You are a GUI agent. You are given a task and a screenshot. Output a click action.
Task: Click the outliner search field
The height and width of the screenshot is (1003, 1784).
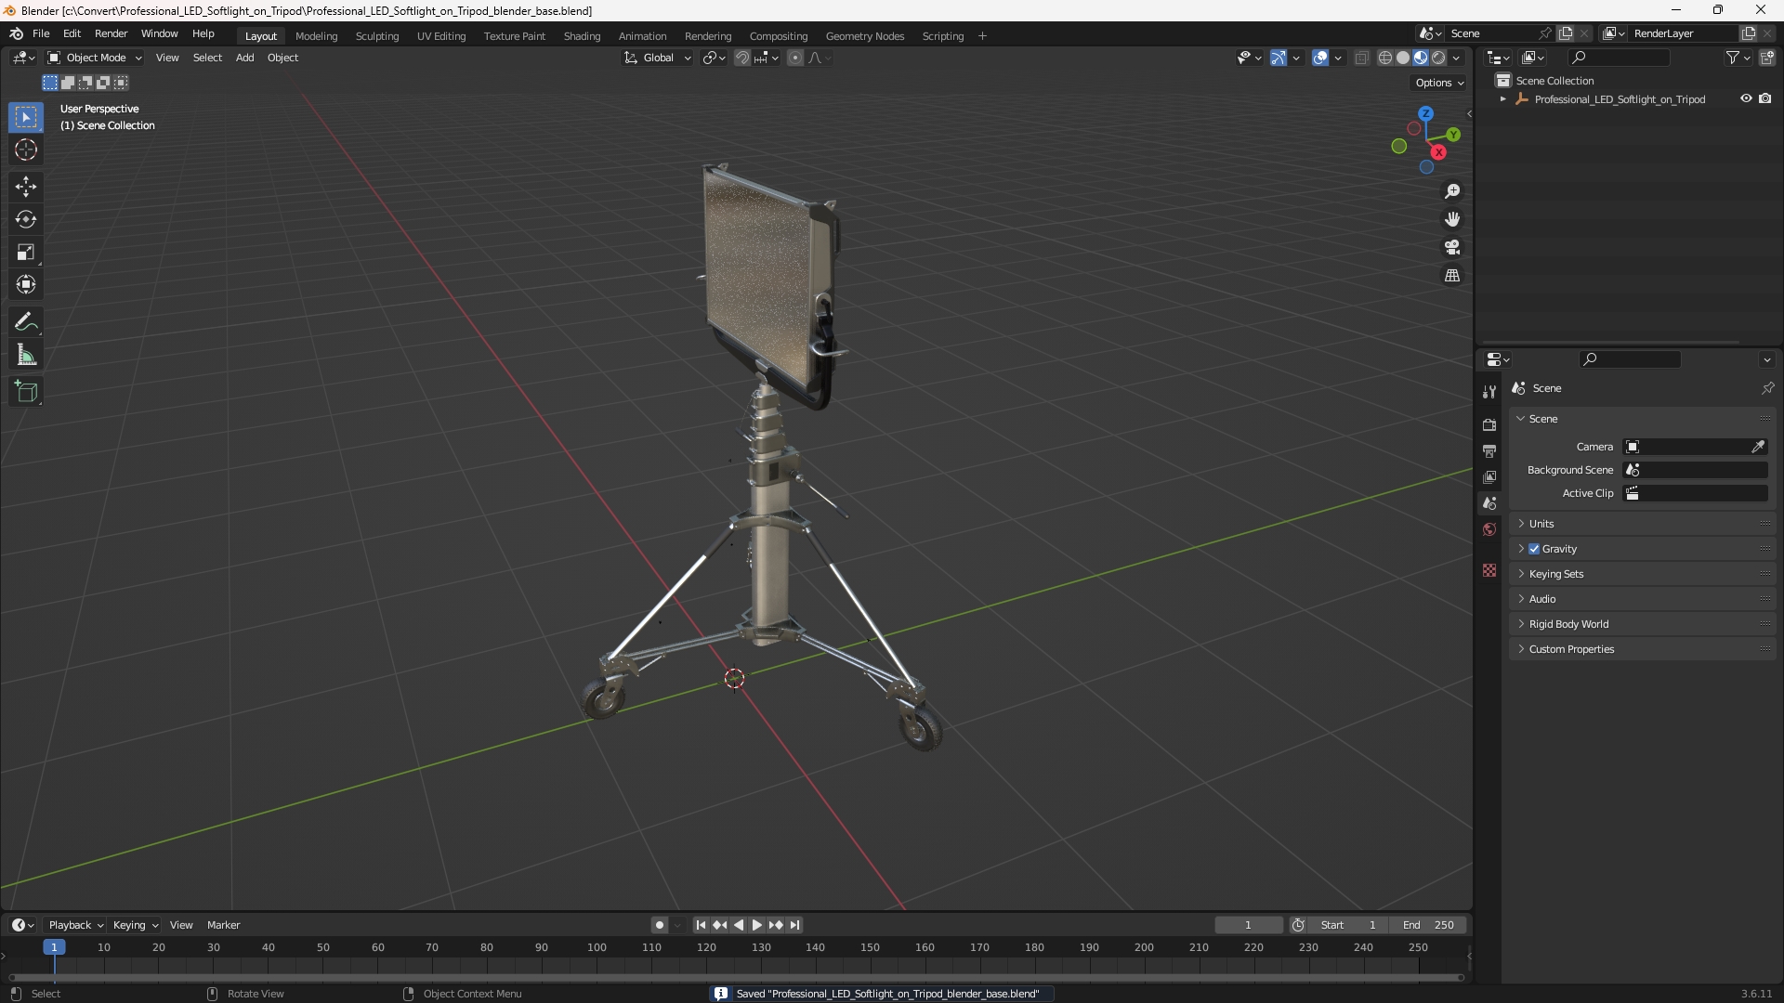[1619, 58]
